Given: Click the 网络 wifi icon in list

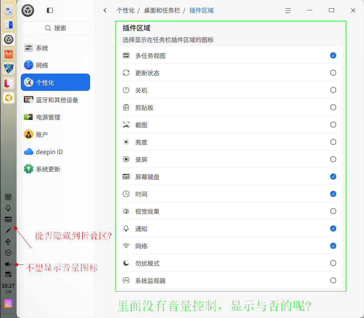Looking at the screenshot, I should 126,246.
